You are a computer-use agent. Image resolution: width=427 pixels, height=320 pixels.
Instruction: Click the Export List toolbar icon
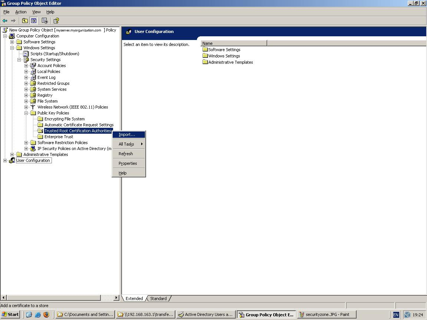pyautogui.click(x=45, y=21)
